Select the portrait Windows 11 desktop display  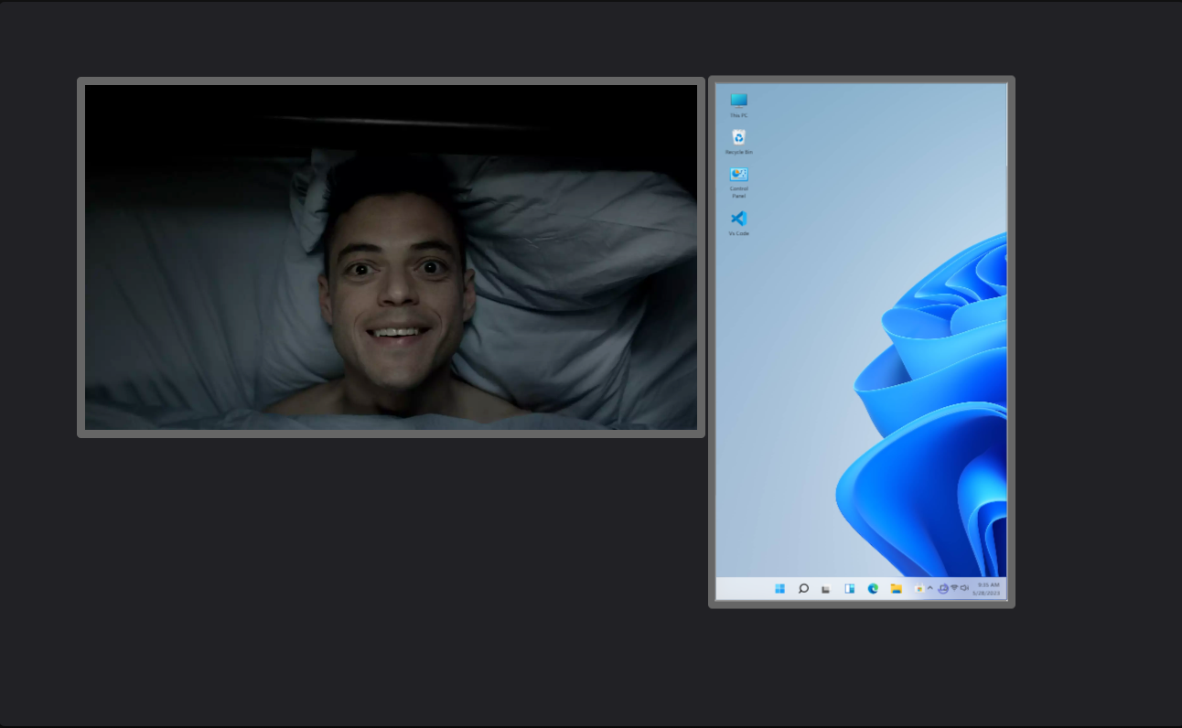coord(862,341)
